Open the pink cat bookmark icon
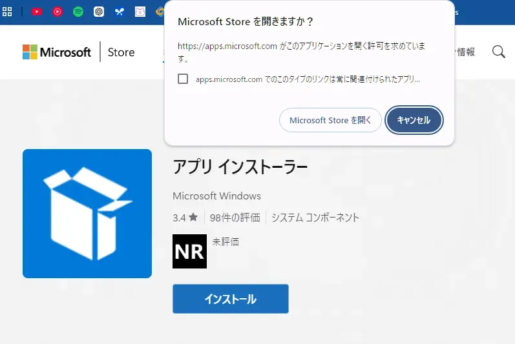The width and height of the screenshot is (515, 344). tap(140, 12)
